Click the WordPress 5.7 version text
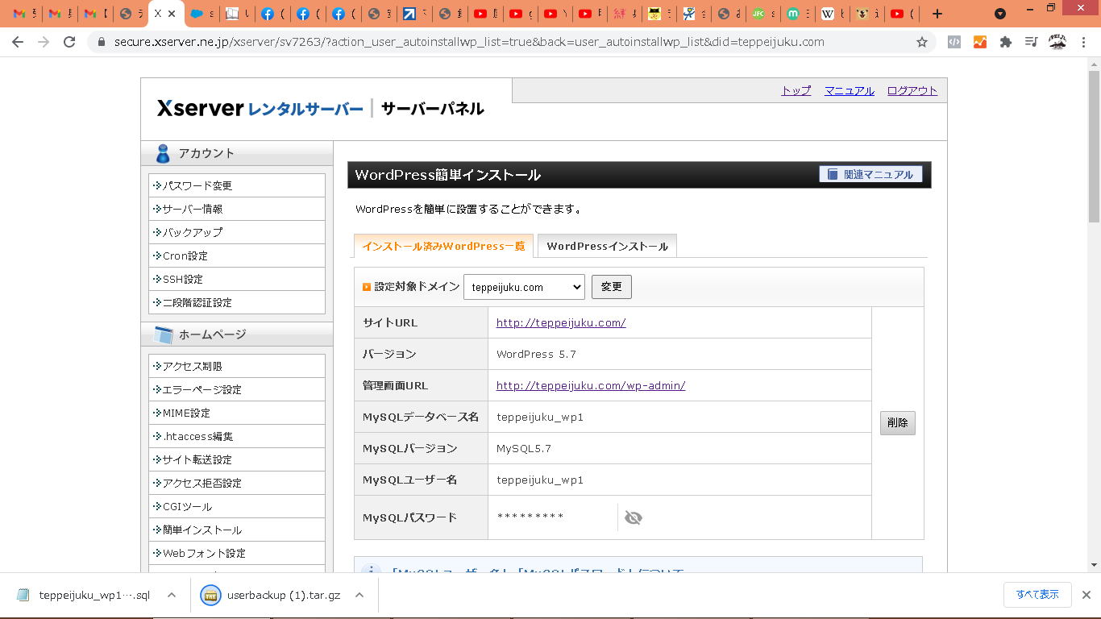The width and height of the screenshot is (1101, 619). click(x=536, y=354)
